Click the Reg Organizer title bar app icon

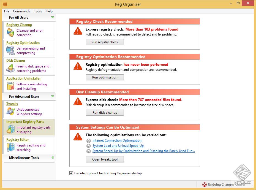[x=5, y=4]
